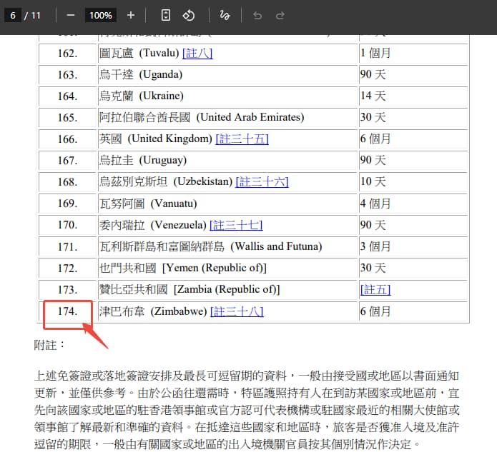Follow the 註三十六 link next to Uzbekistan
The image size is (497, 452).
[262, 182]
